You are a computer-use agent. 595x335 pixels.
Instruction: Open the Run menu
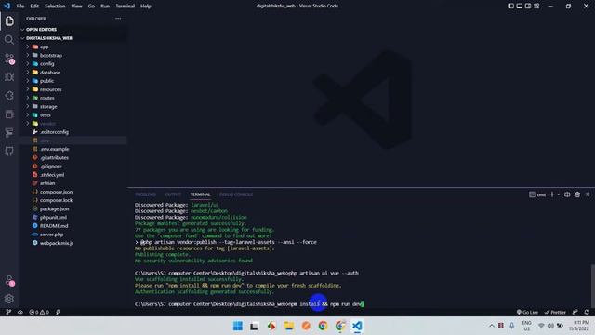(105, 7)
